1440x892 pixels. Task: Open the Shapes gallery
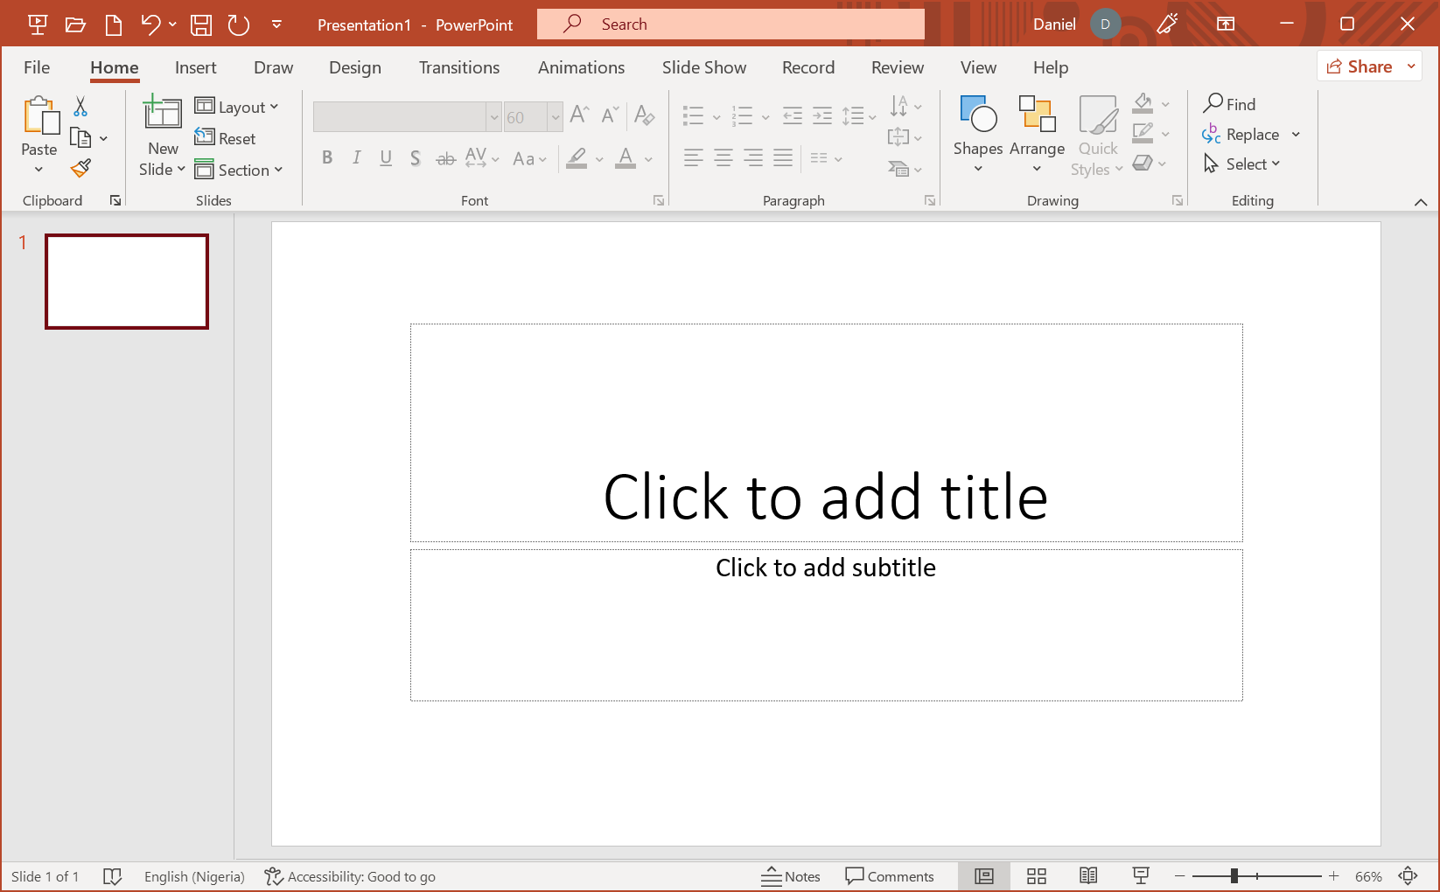pyautogui.click(x=977, y=133)
